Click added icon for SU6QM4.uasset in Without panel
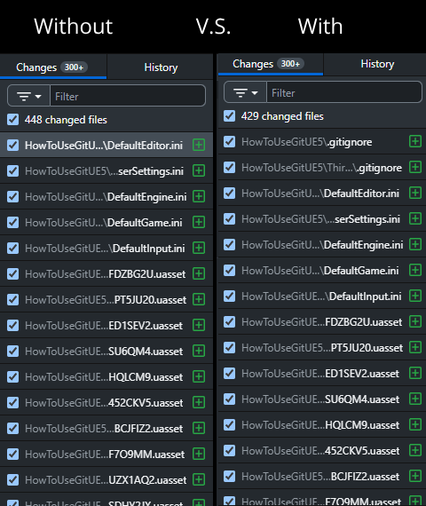 (x=199, y=351)
